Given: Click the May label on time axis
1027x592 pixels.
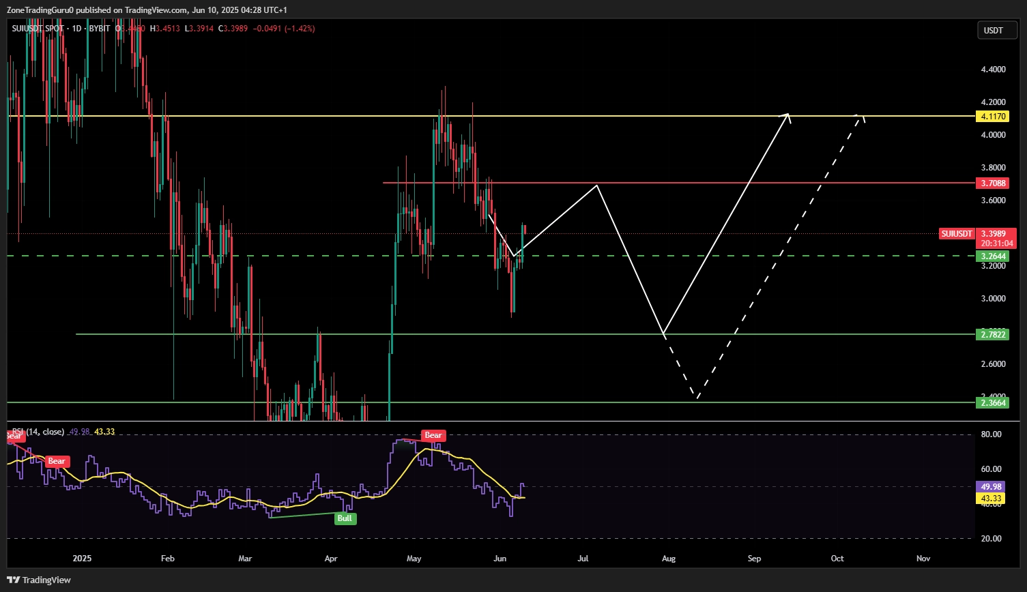Looking at the screenshot, I should (x=414, y=559).
